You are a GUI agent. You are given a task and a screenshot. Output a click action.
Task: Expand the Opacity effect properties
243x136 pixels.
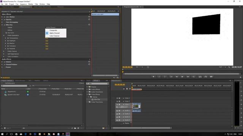[2, 19]
